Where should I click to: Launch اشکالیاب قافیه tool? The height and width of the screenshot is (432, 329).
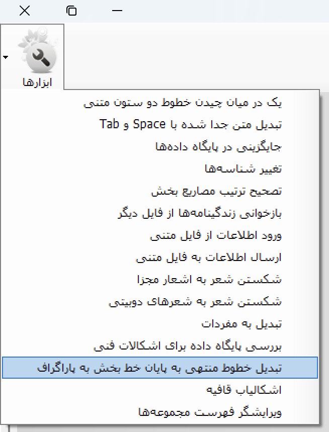point(160,390)
